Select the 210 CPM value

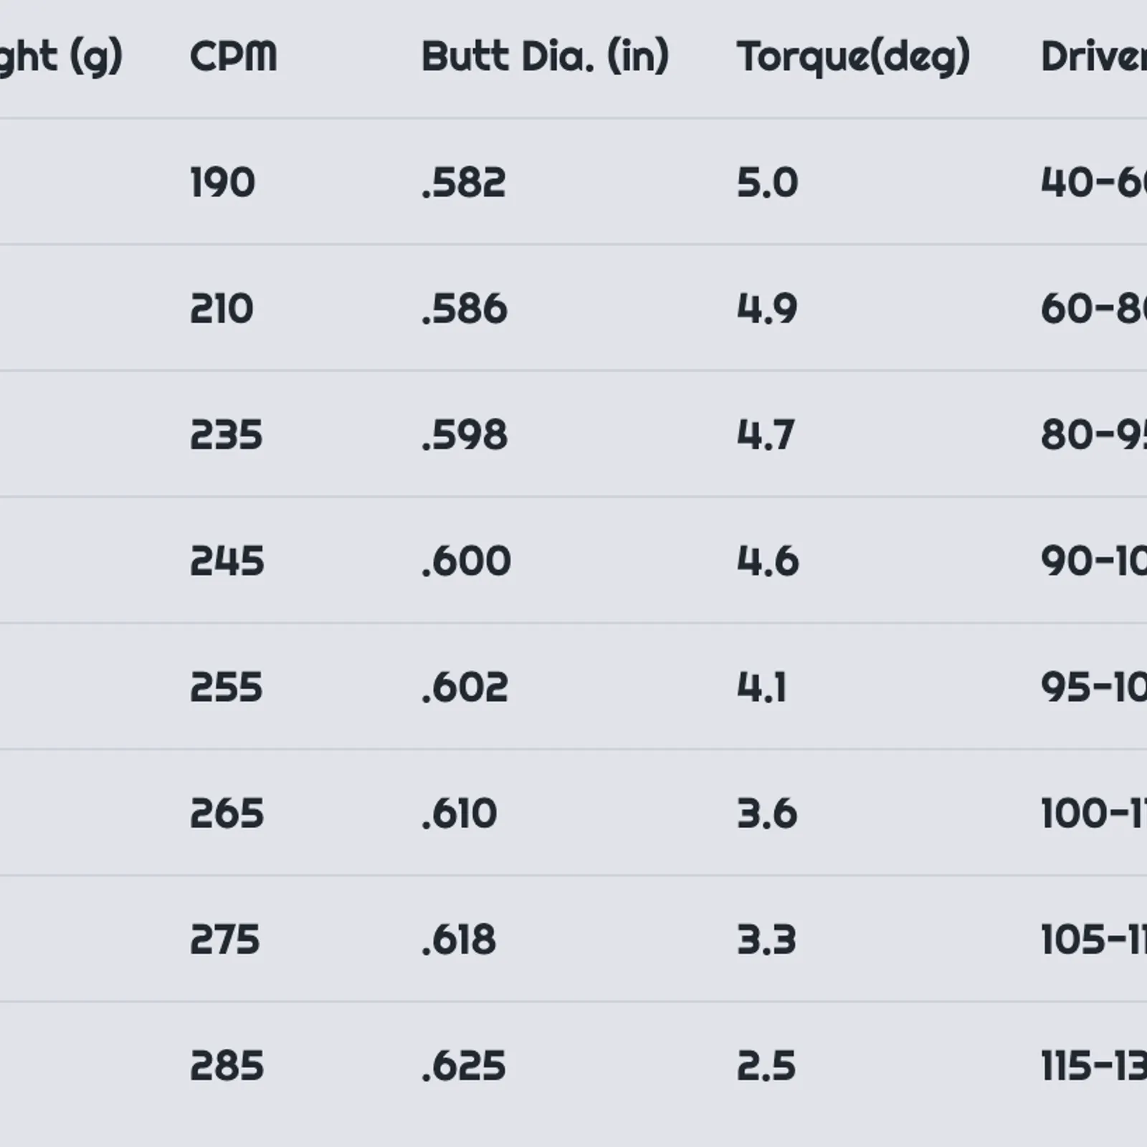point(222,309)
